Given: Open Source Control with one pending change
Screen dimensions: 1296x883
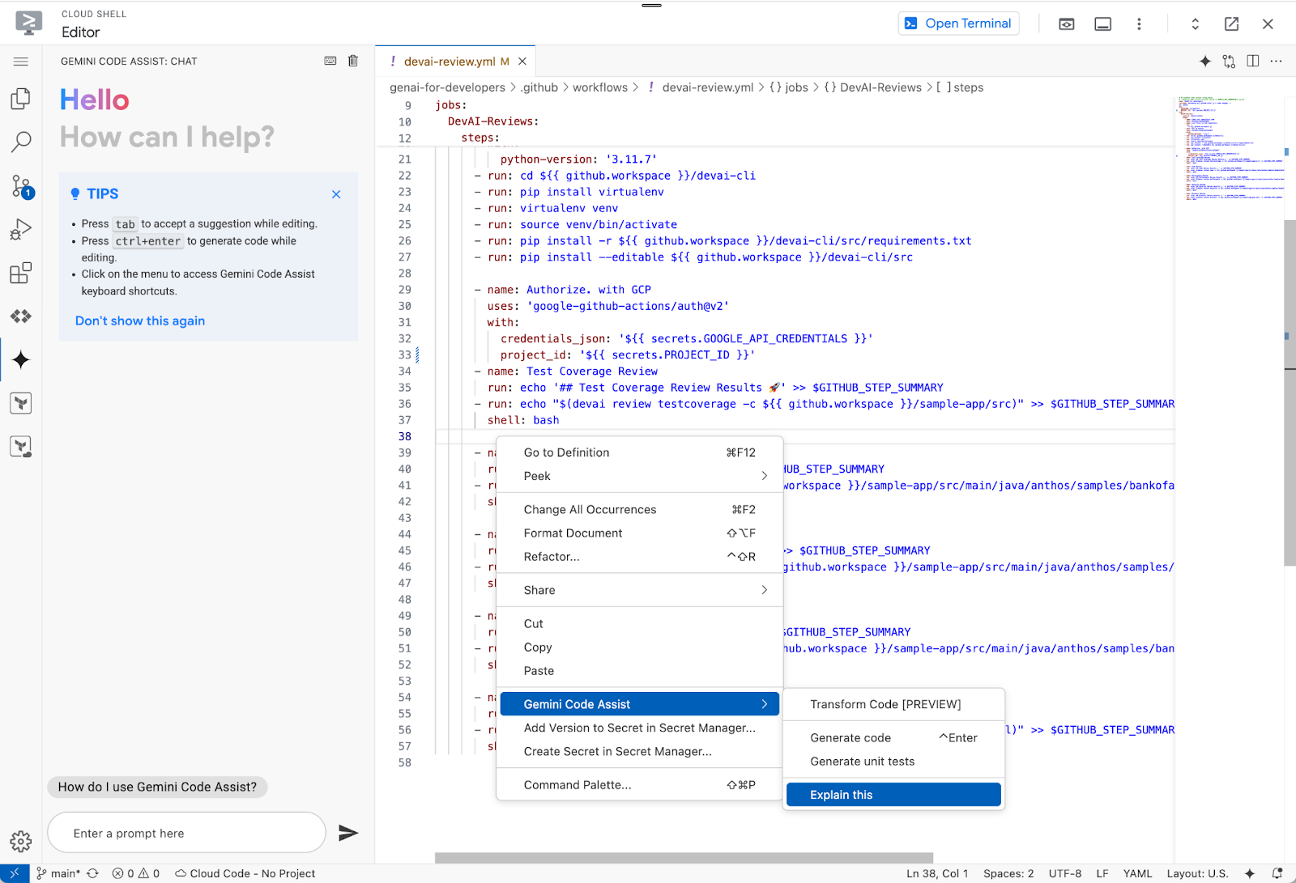Looking at the screenshot, I should (21, 186).
